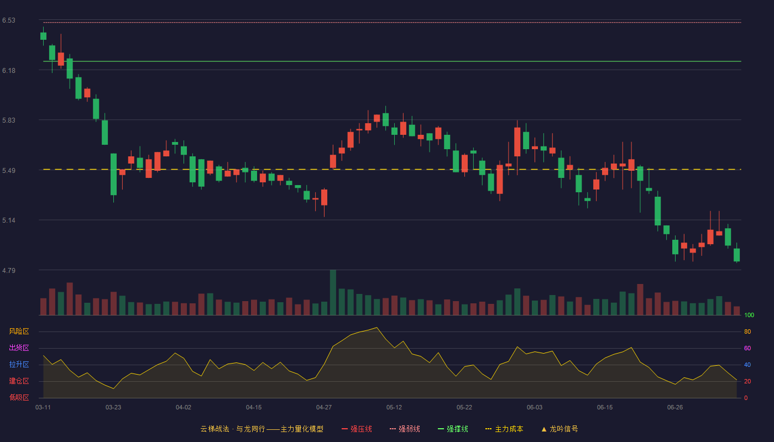Click the chart title 云梯战法 · 与龙同行——主力量化模型
Screen dimensions: 774x442
click(x=262, y=429)
